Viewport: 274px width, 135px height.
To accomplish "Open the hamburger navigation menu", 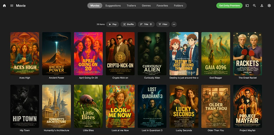I will [12, 5].
